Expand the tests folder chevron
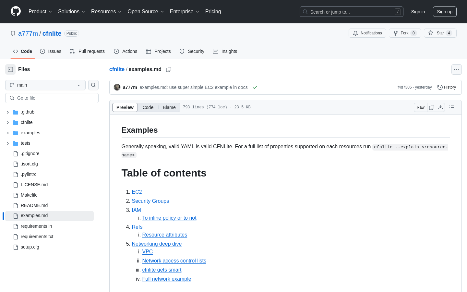Screen dimensions: 467x292 point(8,143)
